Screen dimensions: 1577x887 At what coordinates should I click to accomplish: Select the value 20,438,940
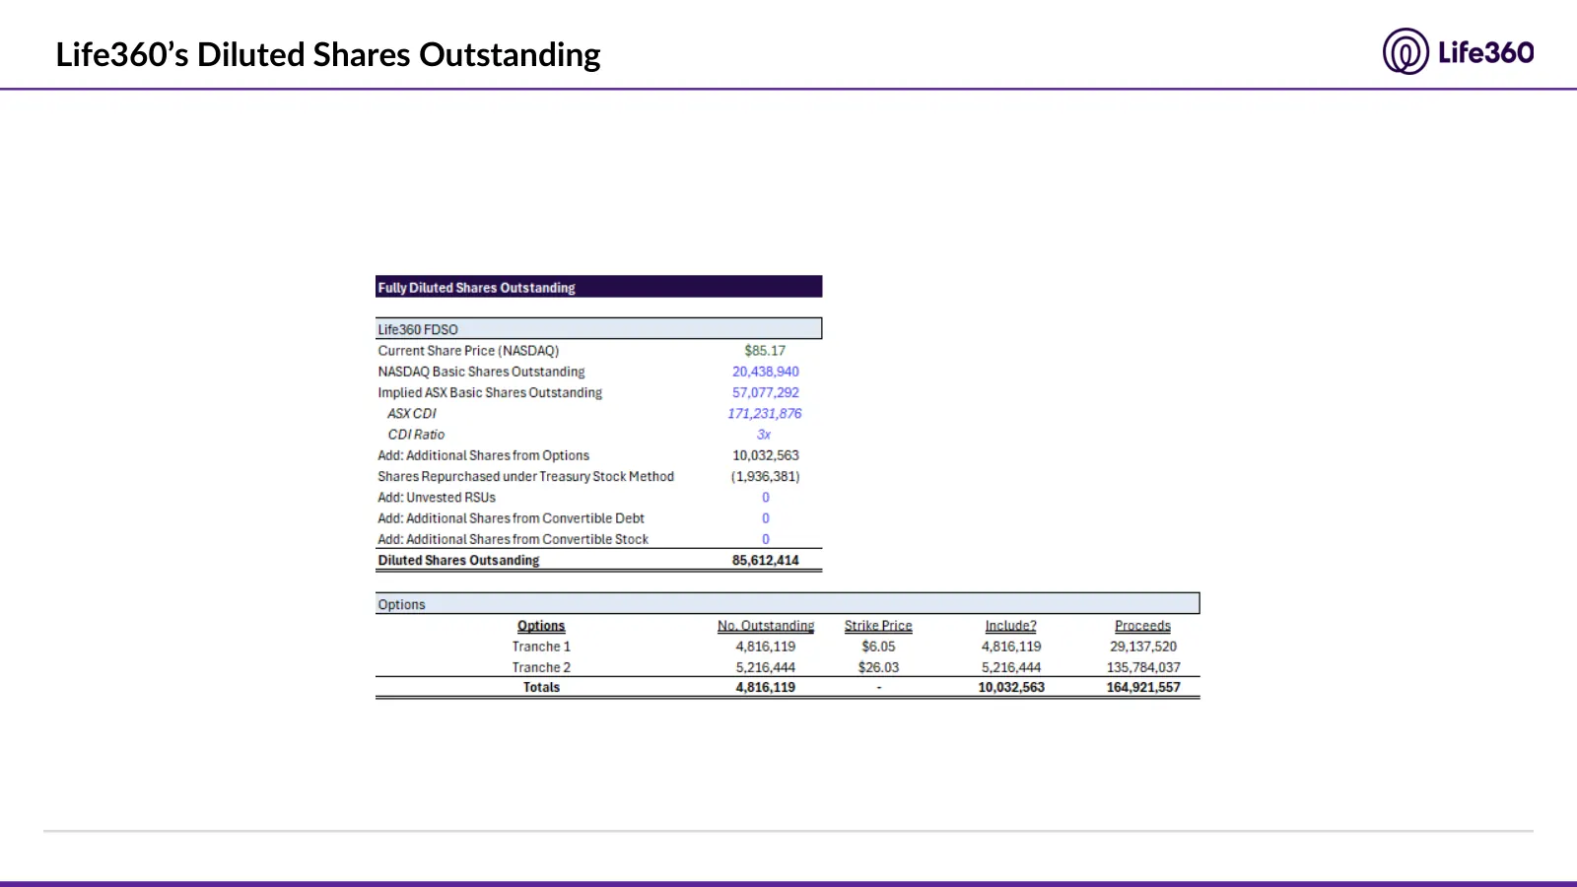tap(765, 372)
